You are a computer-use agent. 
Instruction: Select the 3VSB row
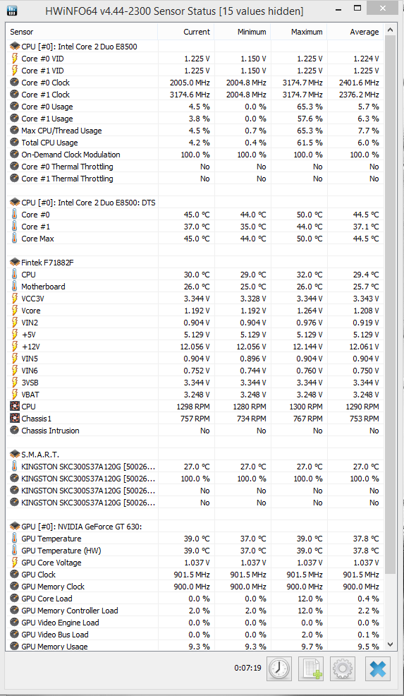click(195, 382)
